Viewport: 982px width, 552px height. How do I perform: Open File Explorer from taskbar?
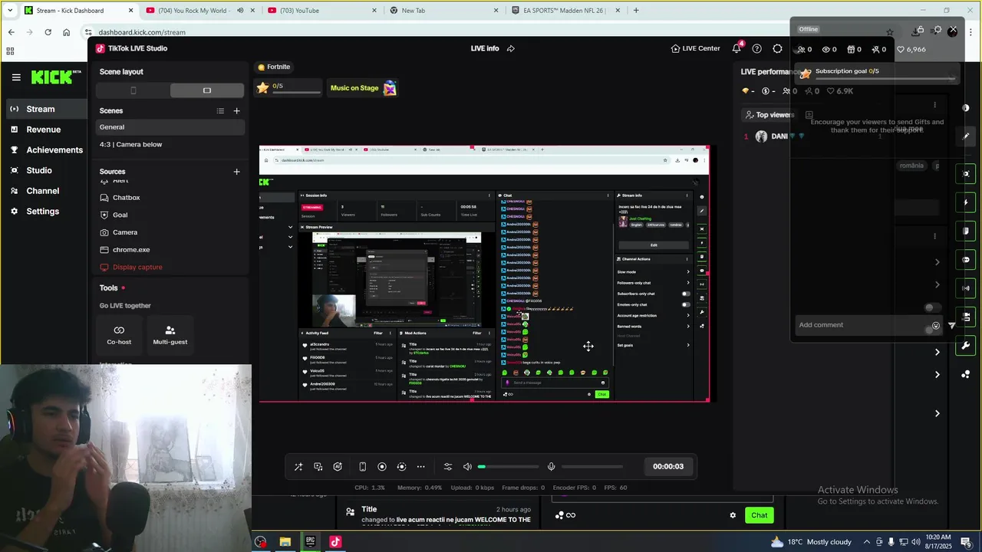click(285, 542)
